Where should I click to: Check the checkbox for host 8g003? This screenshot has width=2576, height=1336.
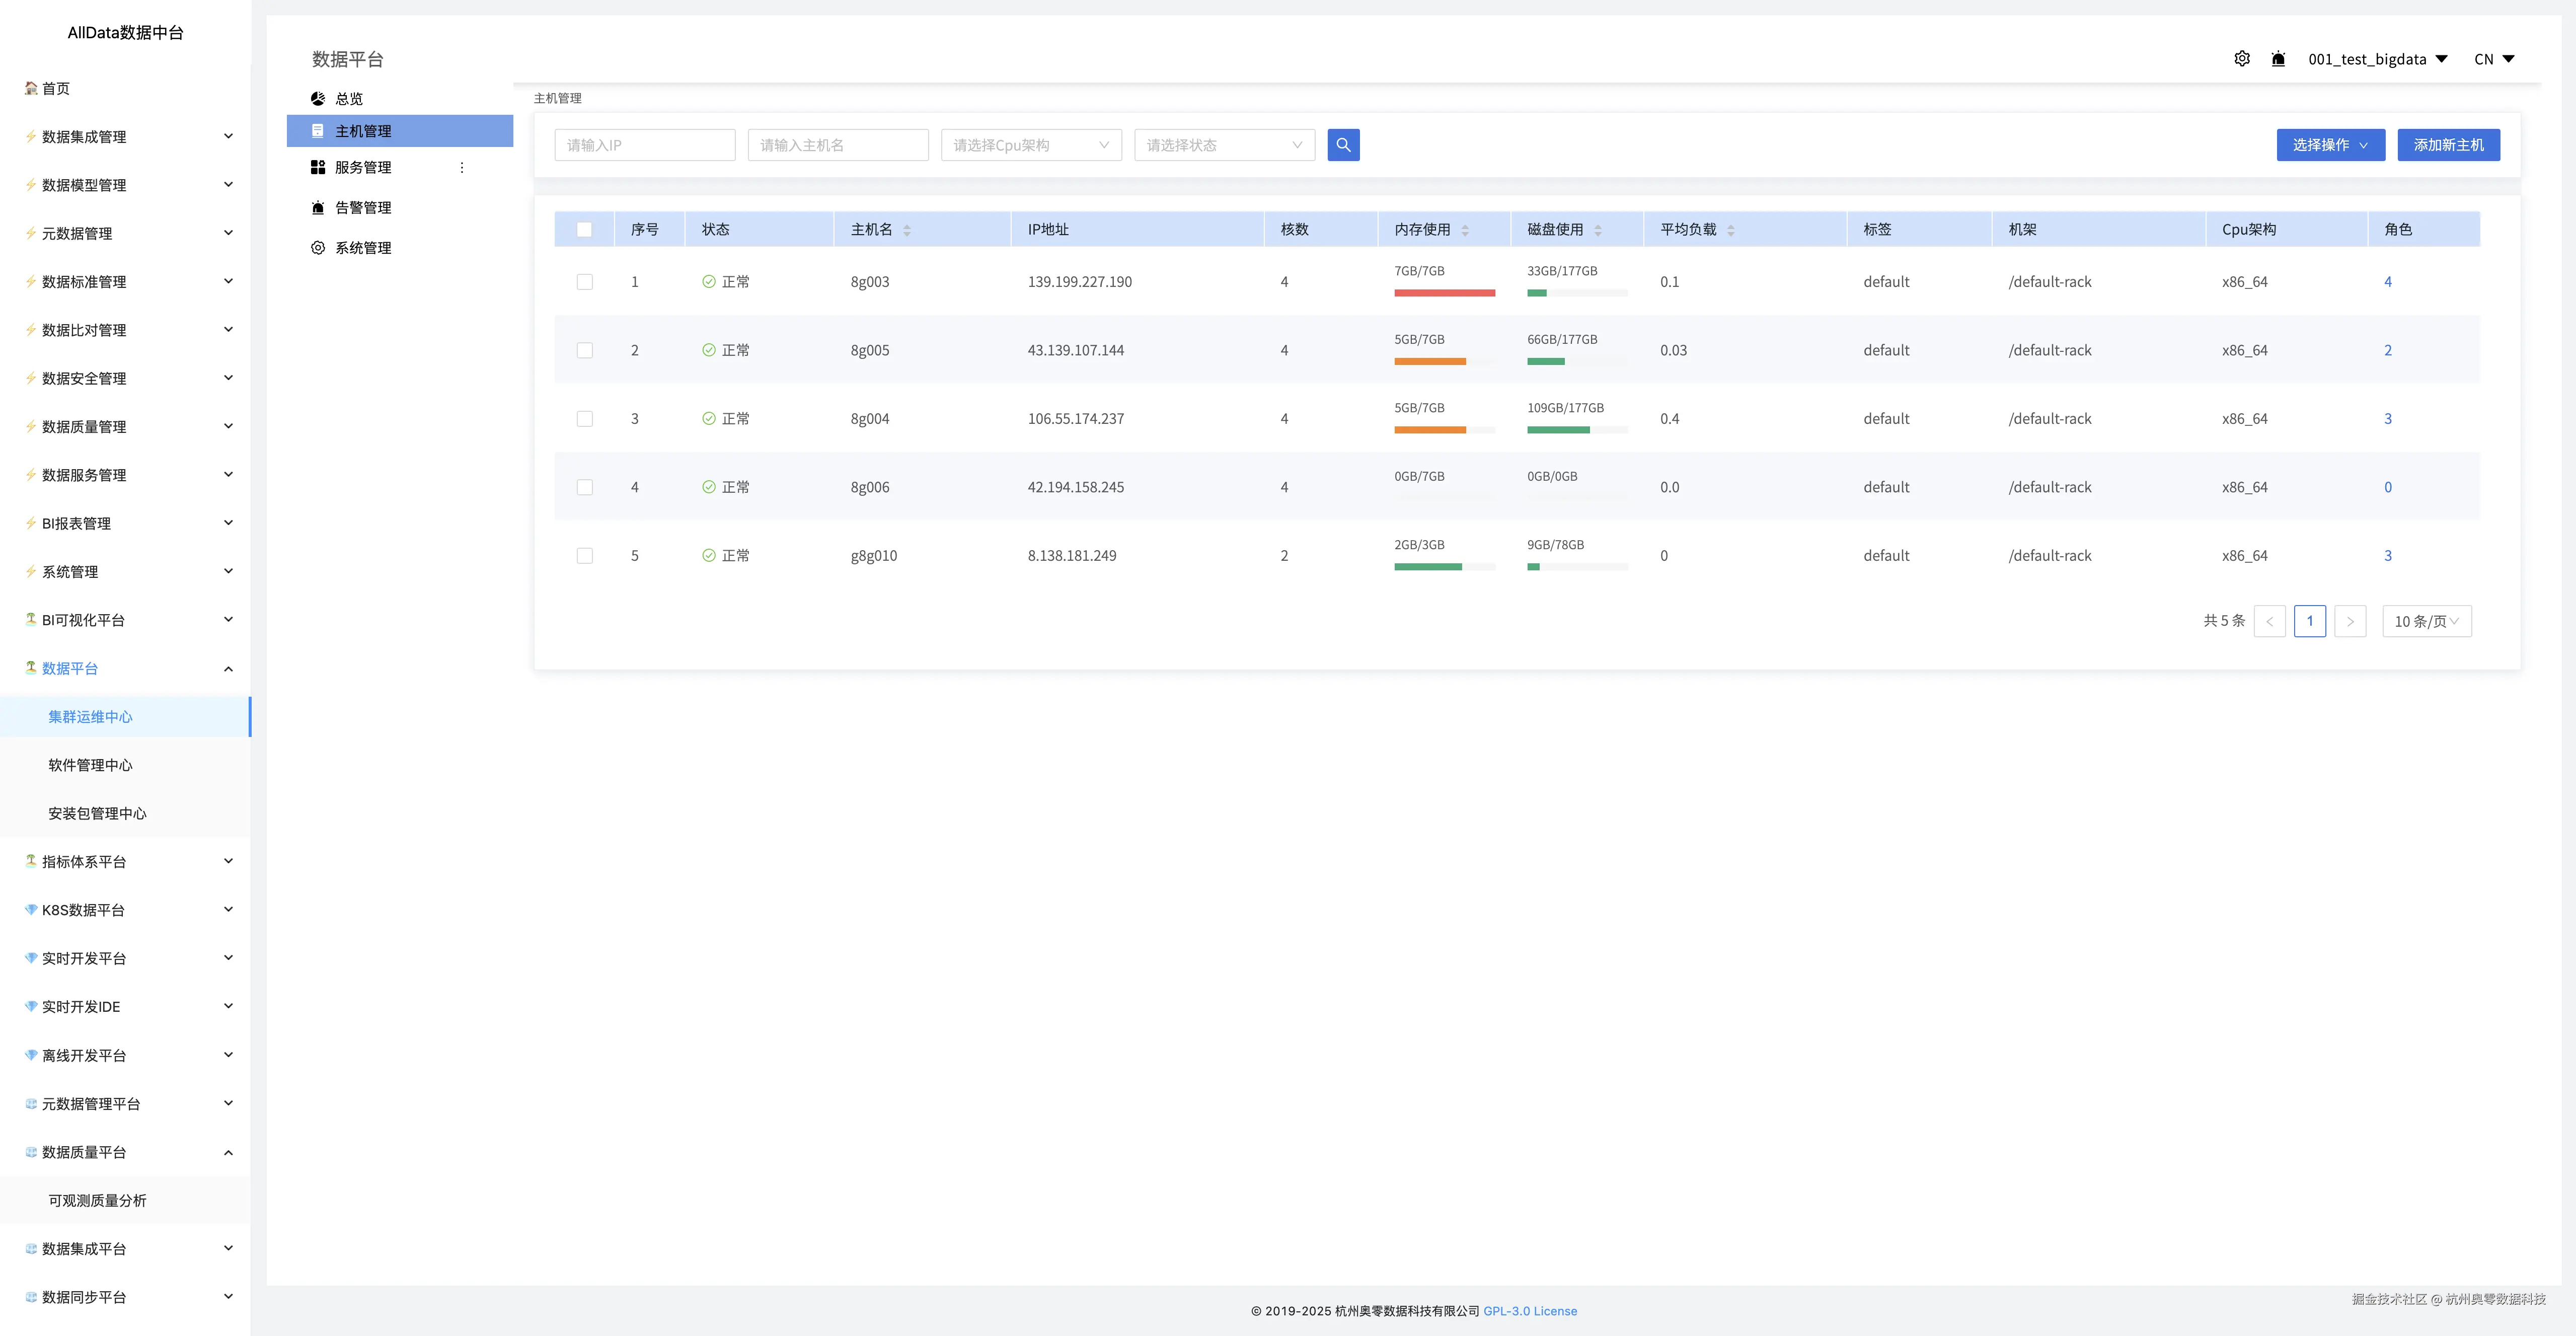coord(585,282)
